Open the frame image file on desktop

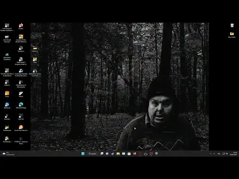click(x=21, y=140)
